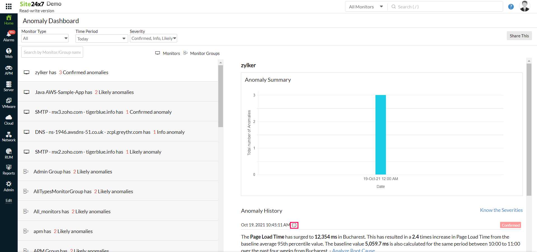Open the Admin menu in sidebar

[x=9, y=186]
